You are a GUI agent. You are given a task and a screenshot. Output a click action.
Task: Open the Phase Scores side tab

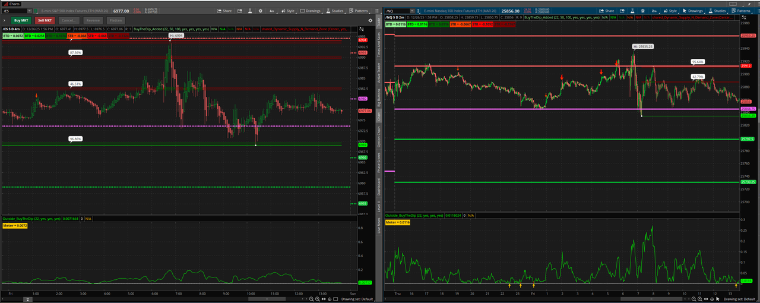point(379,163)
